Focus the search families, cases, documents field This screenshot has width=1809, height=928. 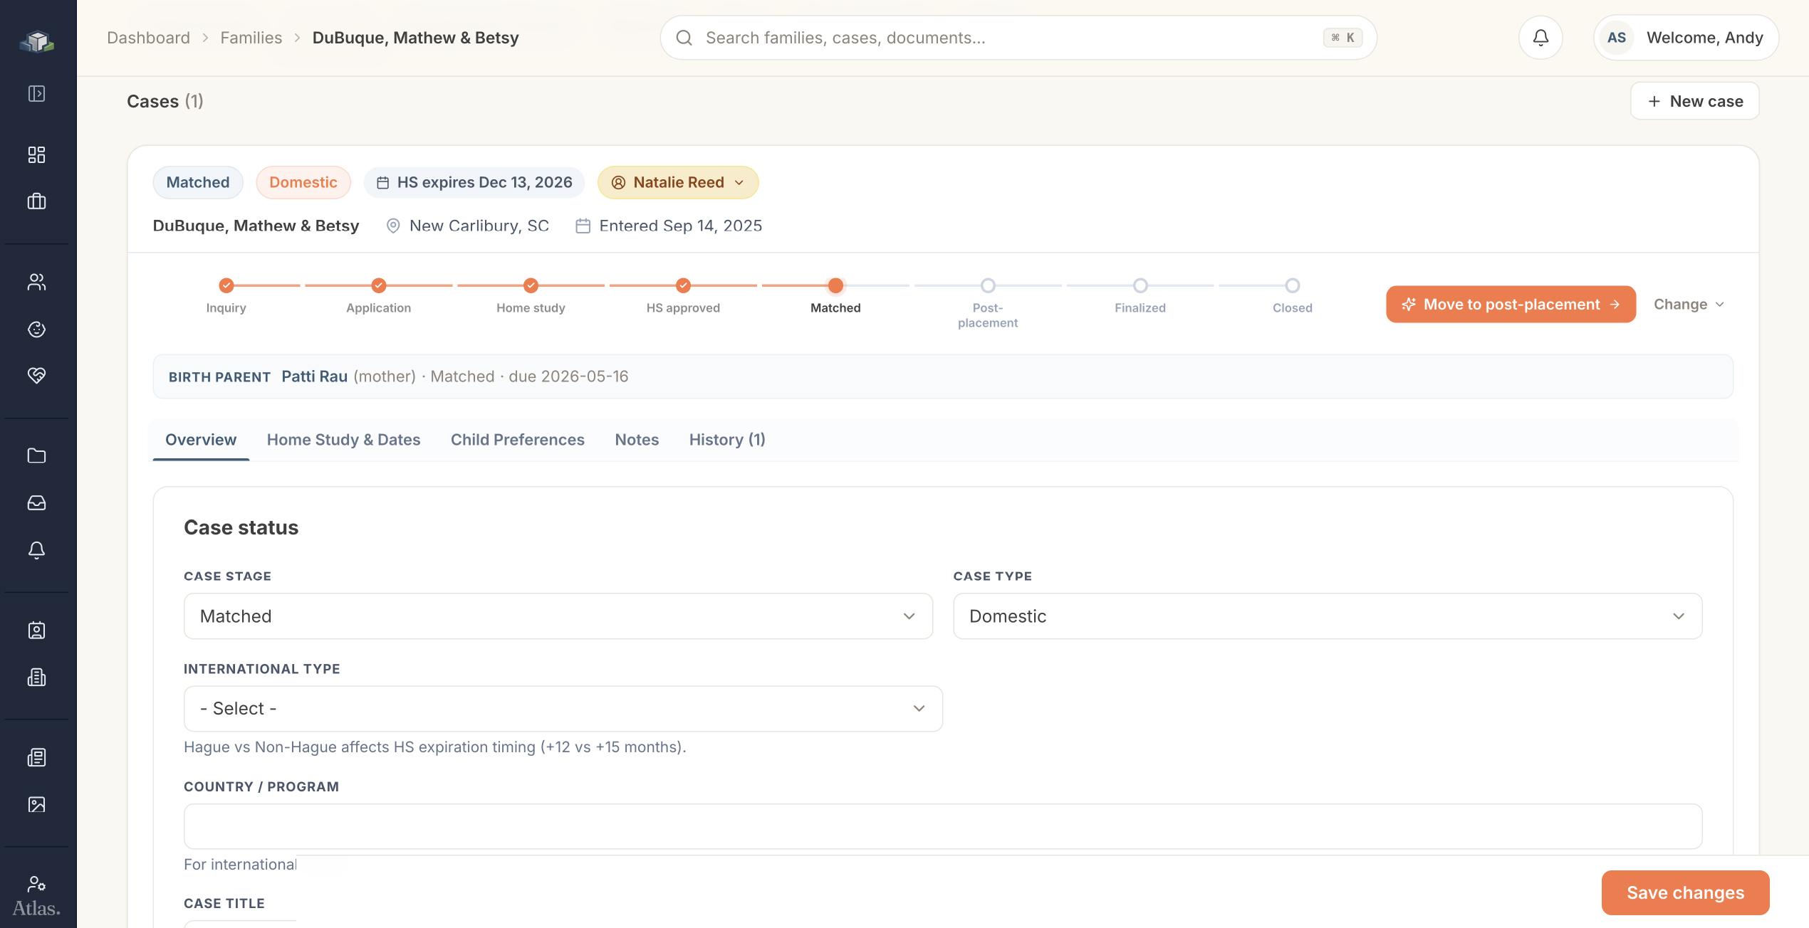click(x=1018, y=38)
